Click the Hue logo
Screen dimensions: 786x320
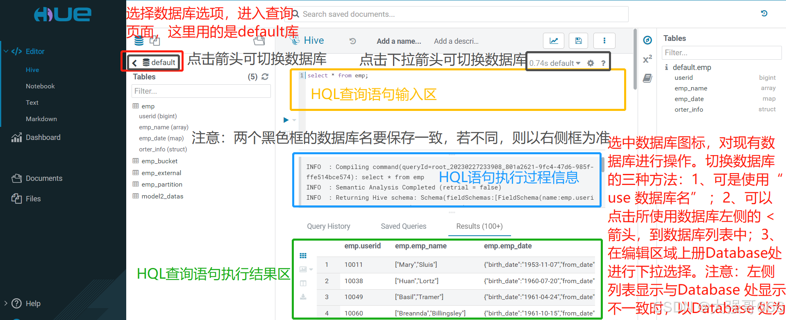63,15
